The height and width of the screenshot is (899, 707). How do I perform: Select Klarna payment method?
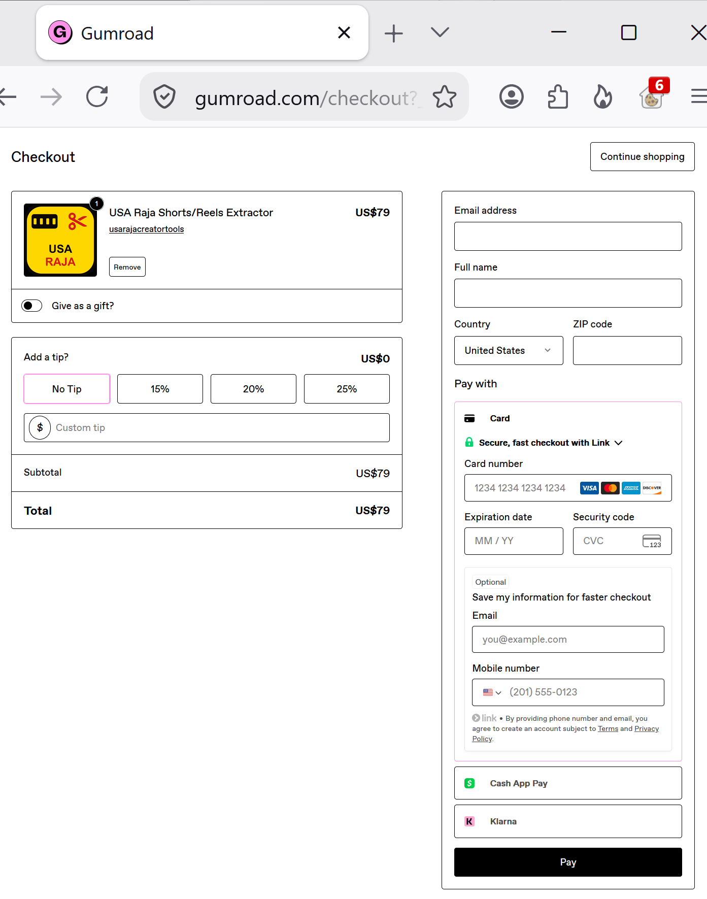pyautogui.click(x=568, y=821)
